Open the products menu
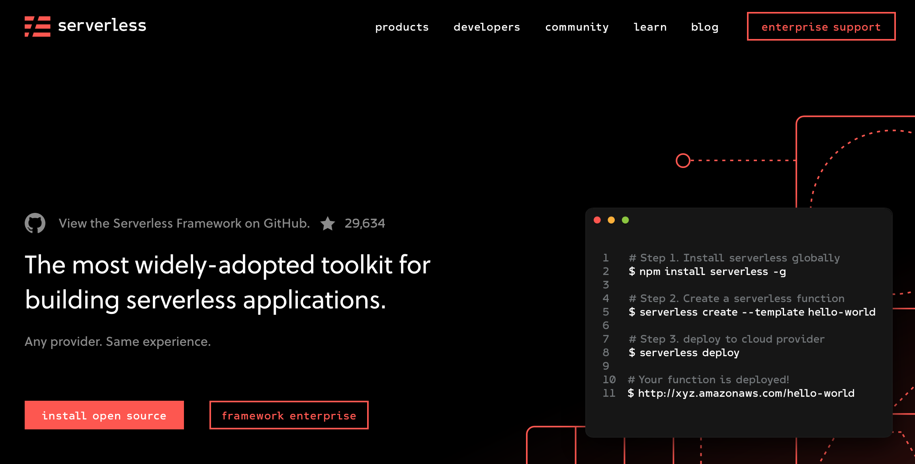This screenshot has height=464, width=915. coord(402,27)
